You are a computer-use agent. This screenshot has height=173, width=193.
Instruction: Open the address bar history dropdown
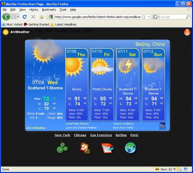pyautogui.click(x=148, y=17)
